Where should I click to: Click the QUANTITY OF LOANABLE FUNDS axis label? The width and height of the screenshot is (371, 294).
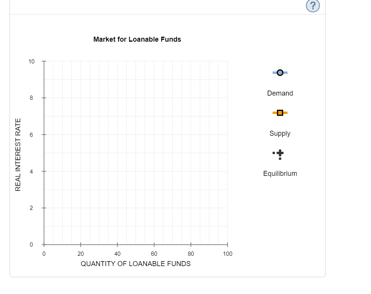tap(135, 264)
